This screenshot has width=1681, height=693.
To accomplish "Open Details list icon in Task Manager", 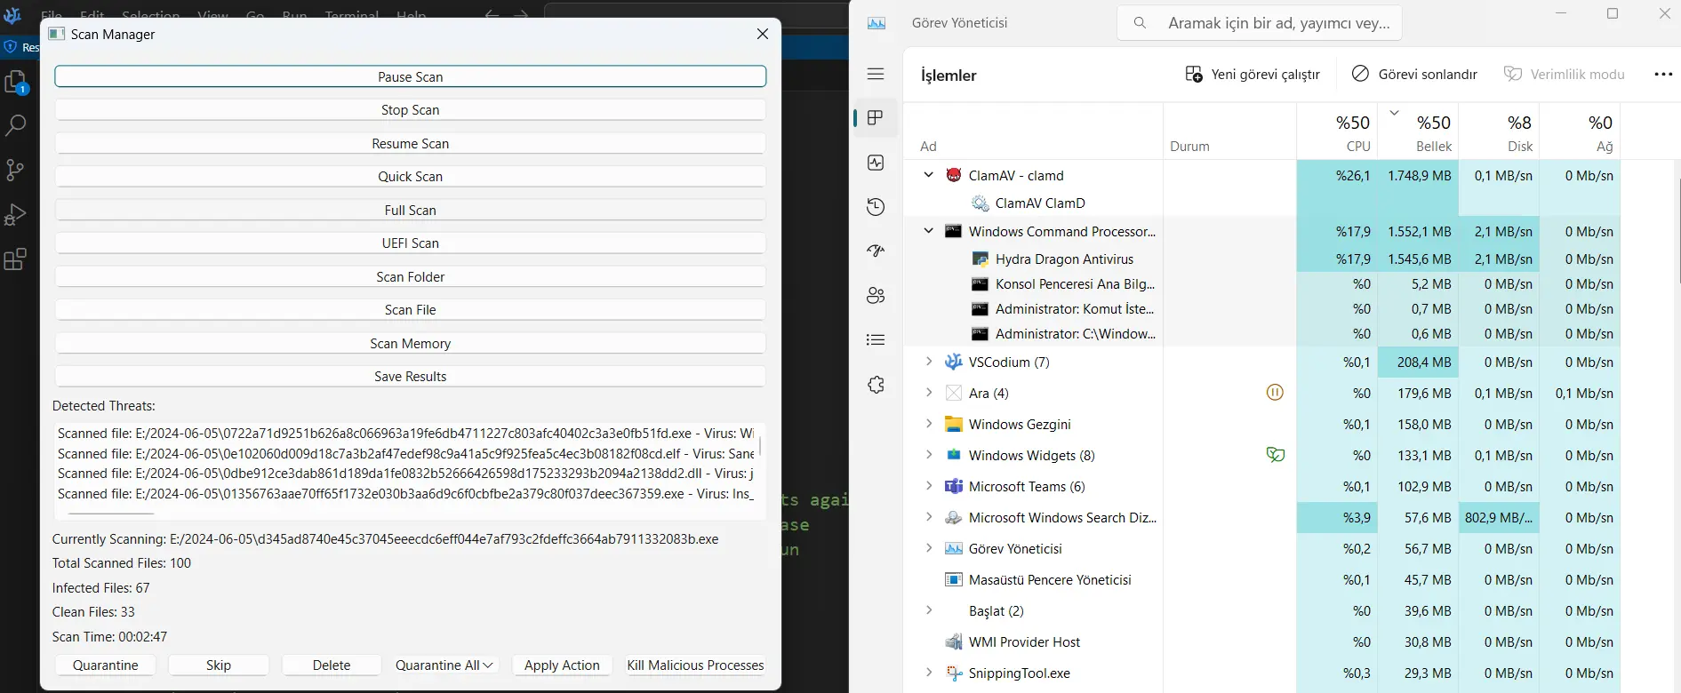I will pos(876,340).
